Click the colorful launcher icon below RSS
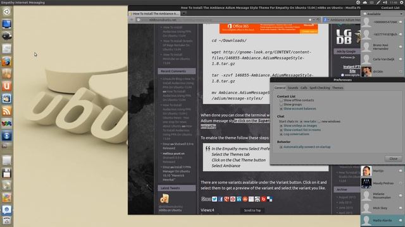 (6, 124)
